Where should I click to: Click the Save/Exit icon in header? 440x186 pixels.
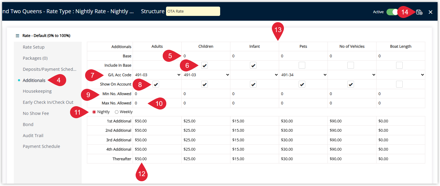pos(419,12)
